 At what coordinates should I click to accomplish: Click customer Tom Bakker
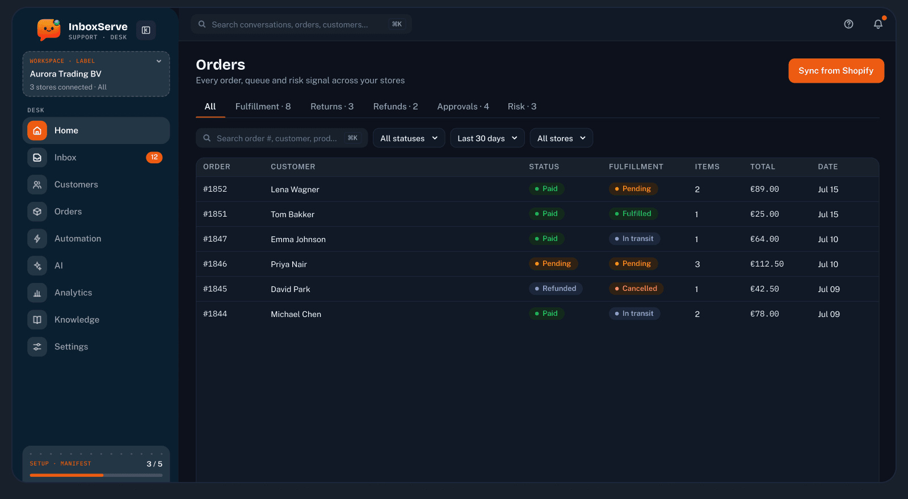click(x=292, y=214)
